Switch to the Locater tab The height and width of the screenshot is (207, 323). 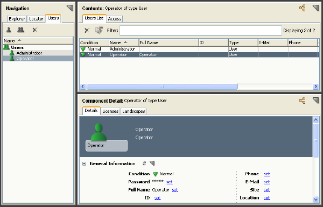pyautogui.click(x=36, y=19)
